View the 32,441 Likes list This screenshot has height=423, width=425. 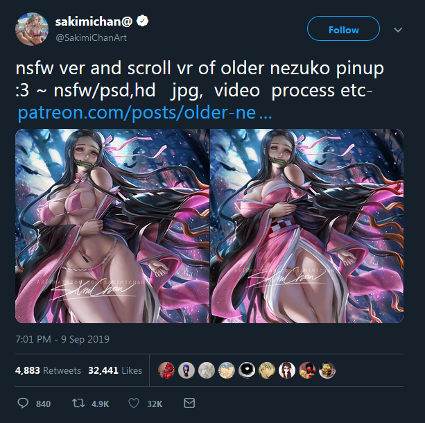click(115, 370)
